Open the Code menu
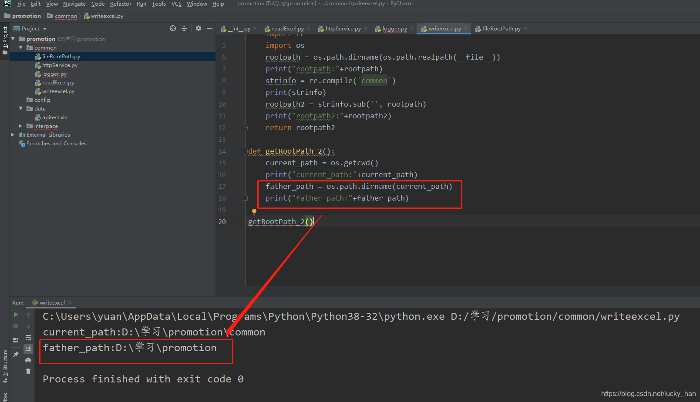Image resolution: width=700 pixels, height=402 pixels. tap(98, 4)
